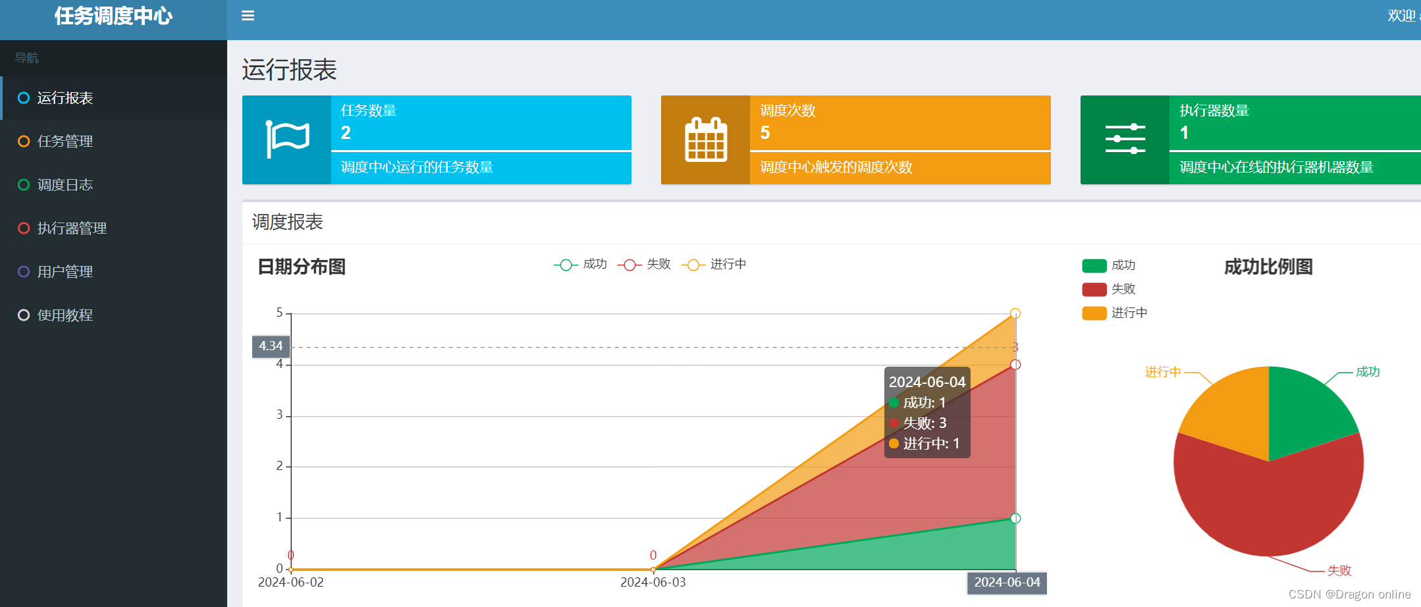Click 调度中心在线的执行器机器数量 description
The width and height of the screenshot is (1421, 607).
pyautogui.click(x=1276, y=167)
